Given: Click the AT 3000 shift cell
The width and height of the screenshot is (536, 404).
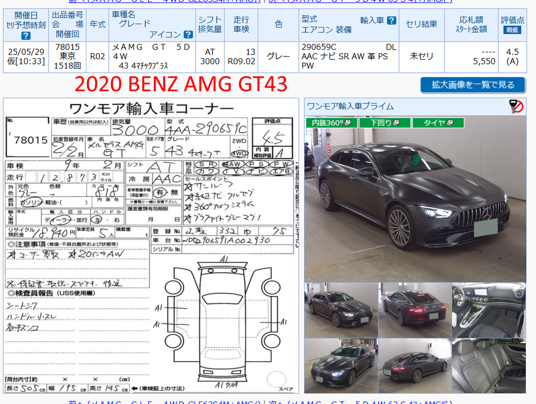Looking at the screenshot, I should [210, 57].
